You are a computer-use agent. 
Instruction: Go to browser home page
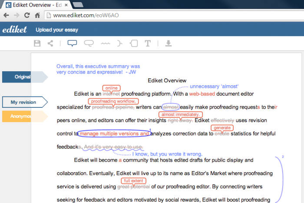click(x=38, y=15)
